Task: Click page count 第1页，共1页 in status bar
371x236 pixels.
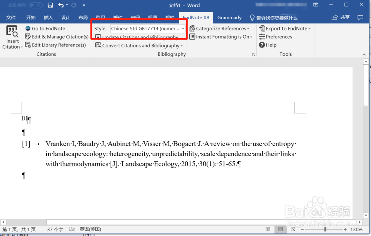Action: 19,229
